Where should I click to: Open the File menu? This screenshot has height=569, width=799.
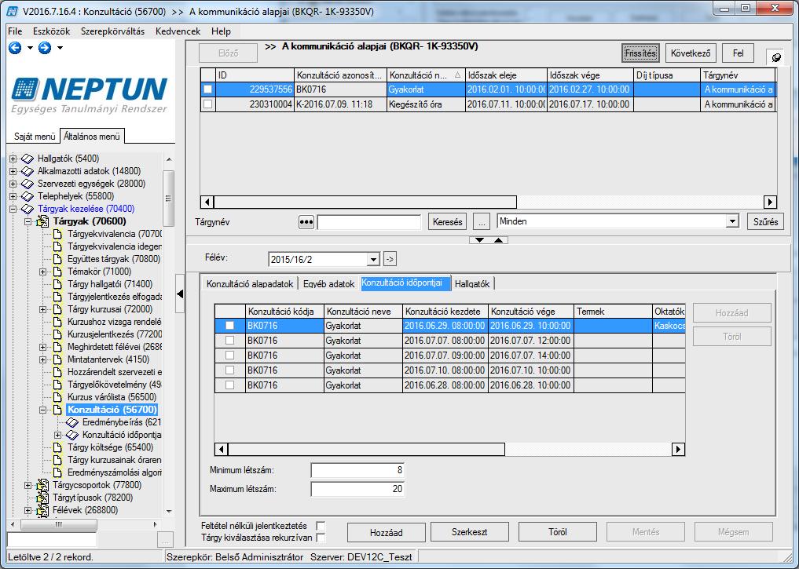click(15, 31)
